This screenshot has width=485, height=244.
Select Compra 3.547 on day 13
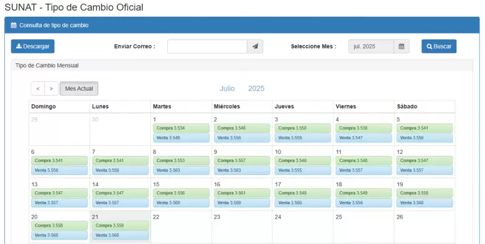pos(60,193)
